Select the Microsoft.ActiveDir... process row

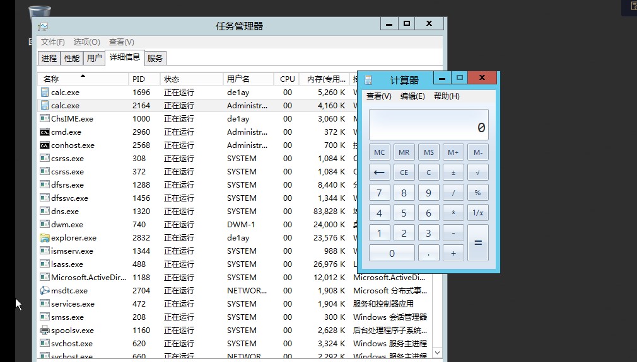pyautogui.click(x=235, y=278)
